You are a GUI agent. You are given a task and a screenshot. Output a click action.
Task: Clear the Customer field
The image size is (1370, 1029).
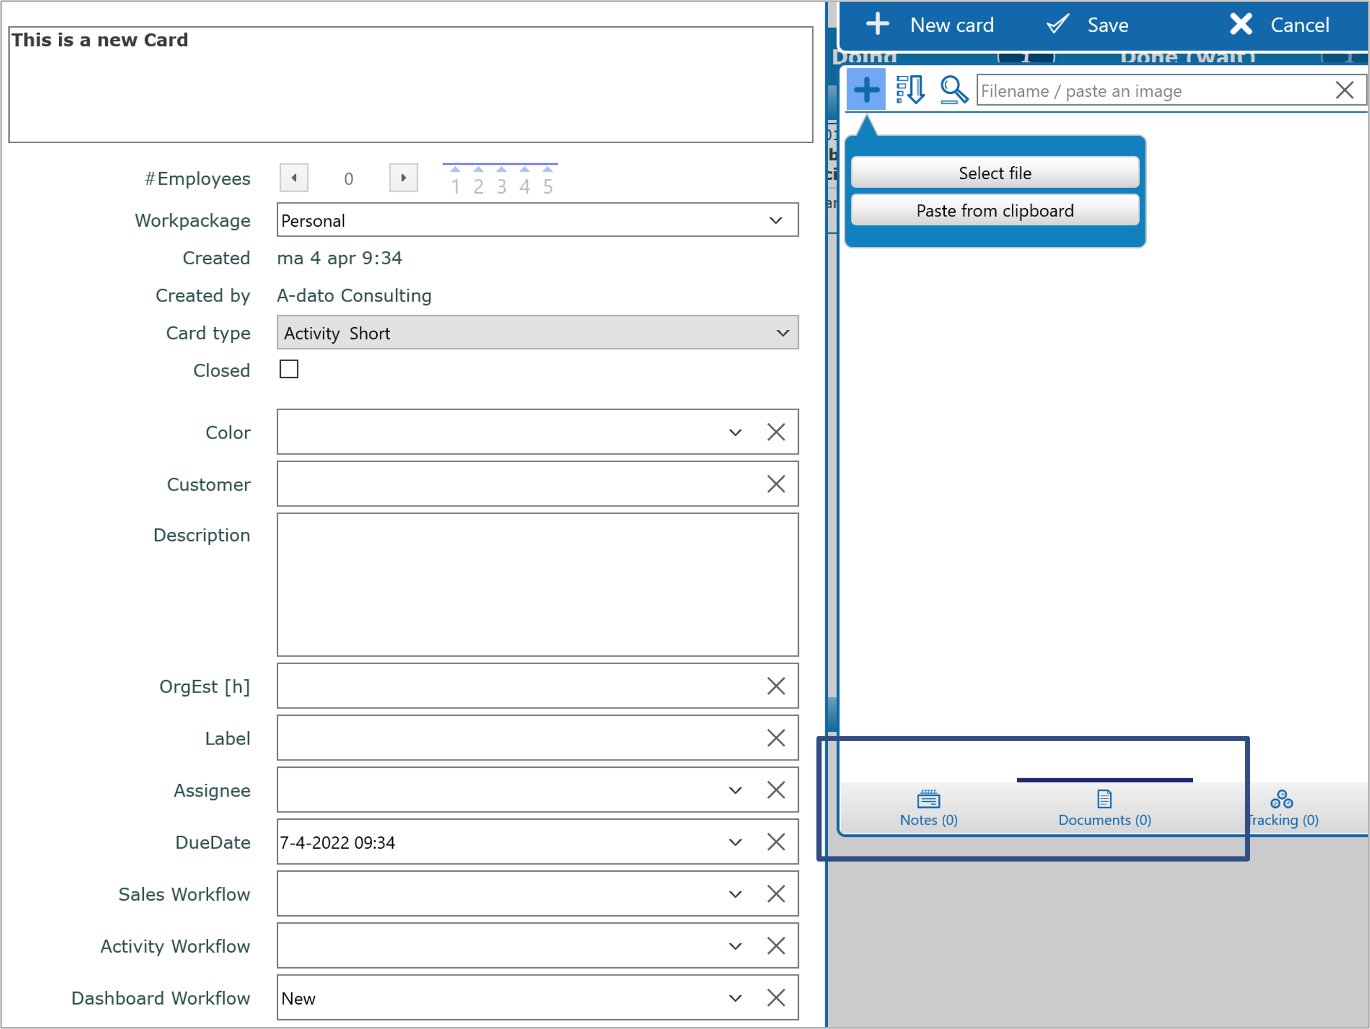pyautogui.click(x=776, y=484)
